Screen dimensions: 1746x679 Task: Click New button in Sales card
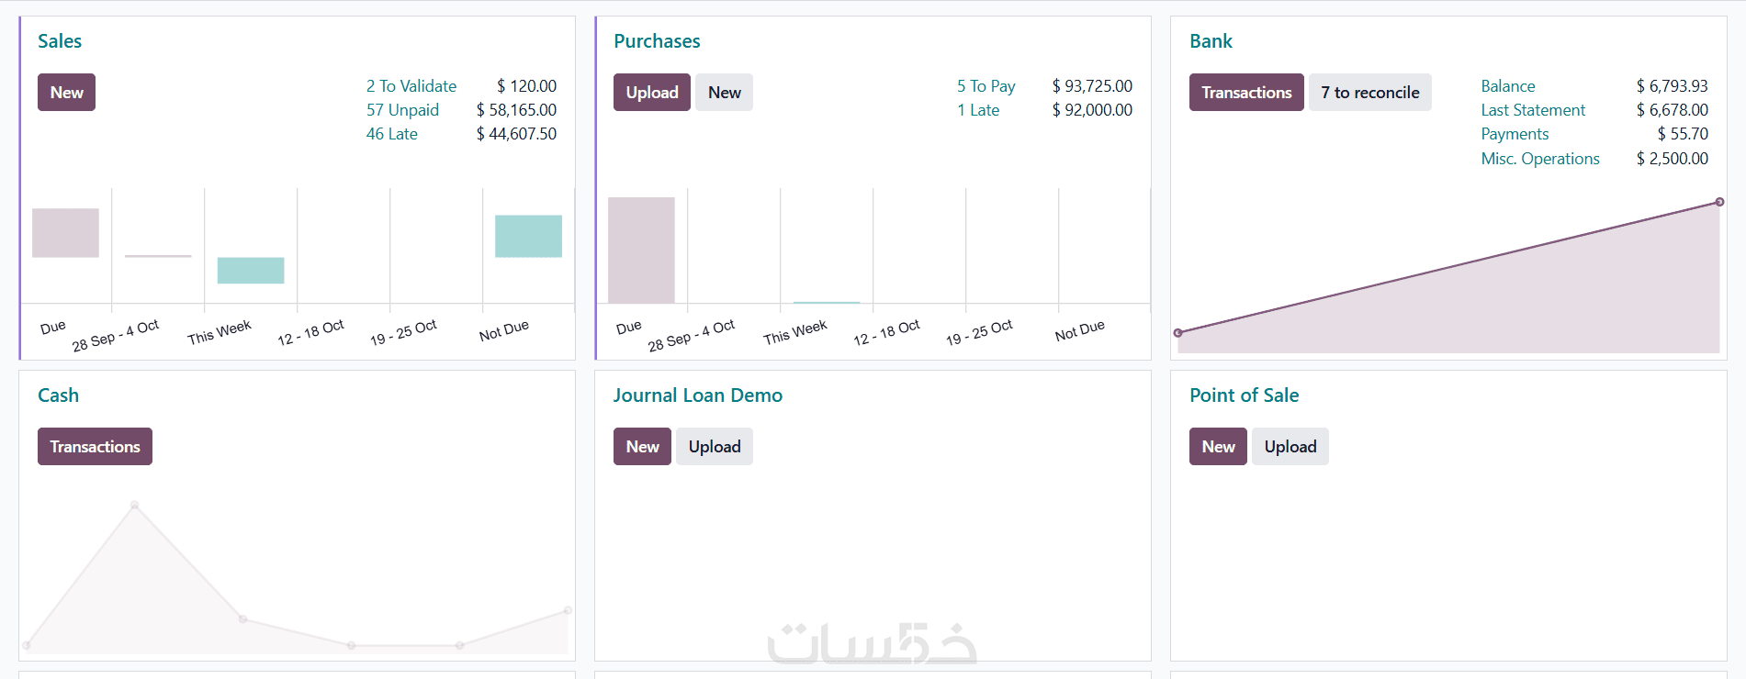tap(66, 93)
